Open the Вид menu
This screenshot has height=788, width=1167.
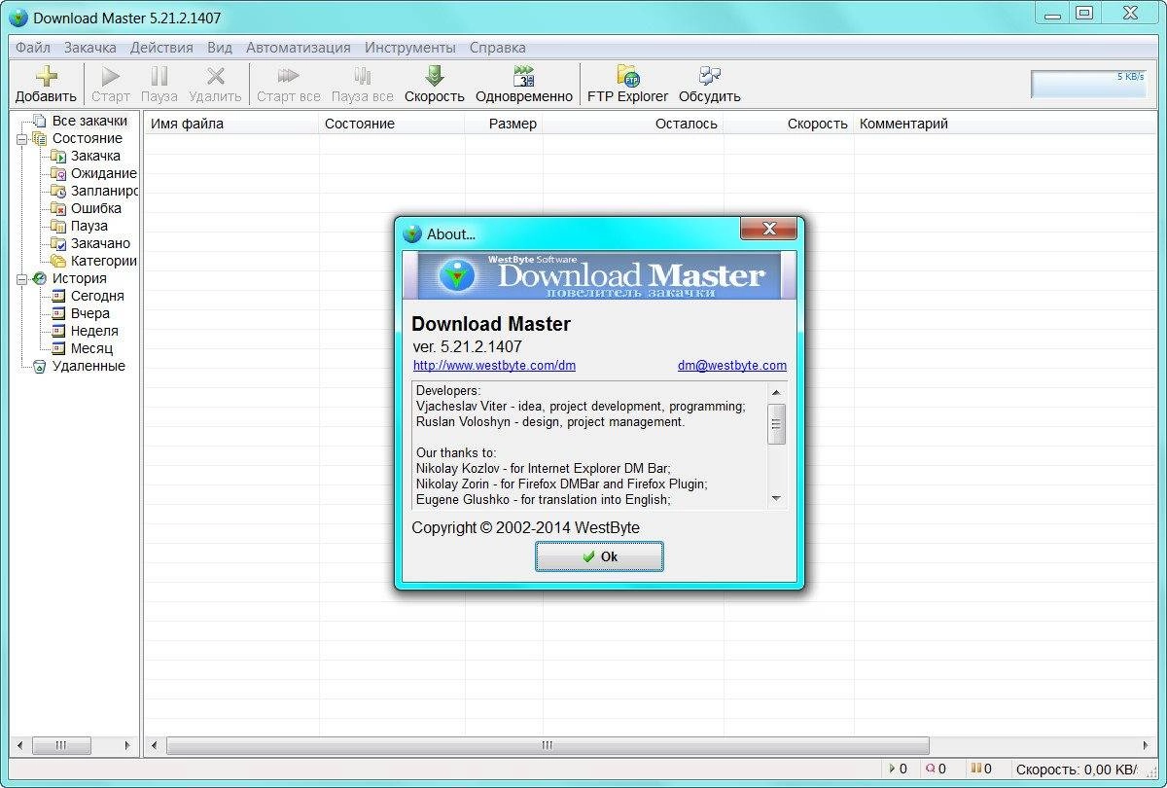(220, 47)
